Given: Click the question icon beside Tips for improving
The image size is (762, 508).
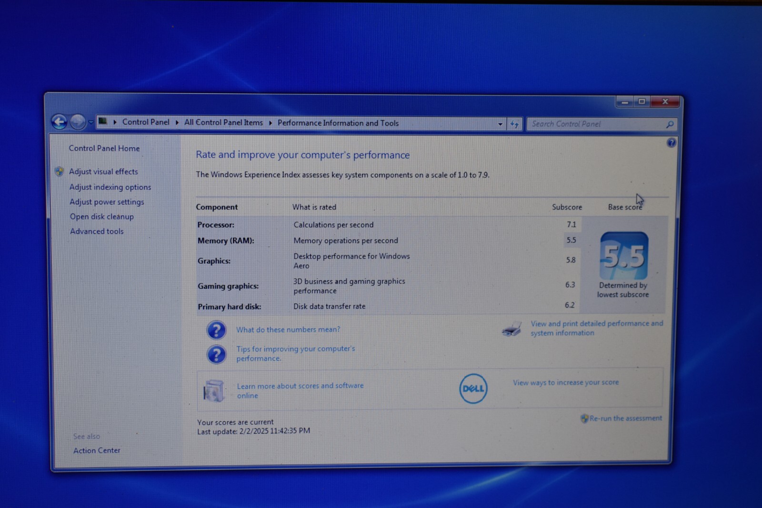Looking at the screenshot, I should (x=216, y=354).
